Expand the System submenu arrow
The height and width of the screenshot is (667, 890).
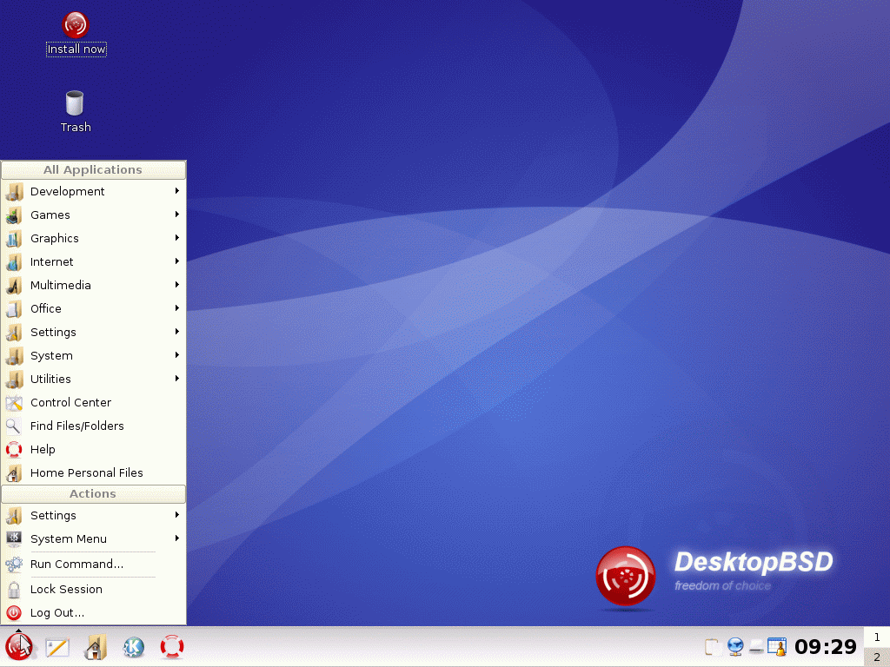(177, 355)
